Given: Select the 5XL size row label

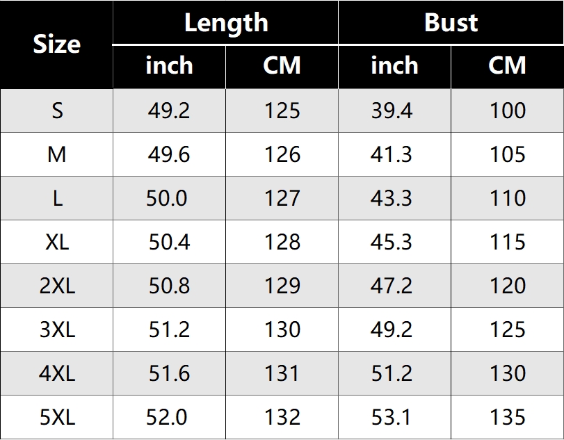Looking at the screenshot, I should coord(57,417).
